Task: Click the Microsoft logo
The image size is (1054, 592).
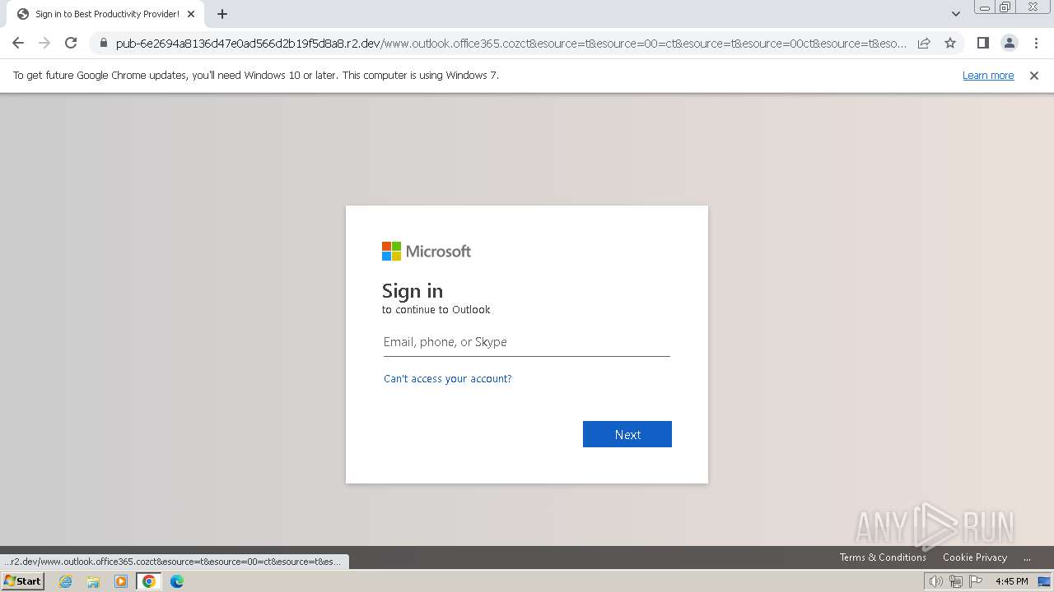Action: click(427, 251)
